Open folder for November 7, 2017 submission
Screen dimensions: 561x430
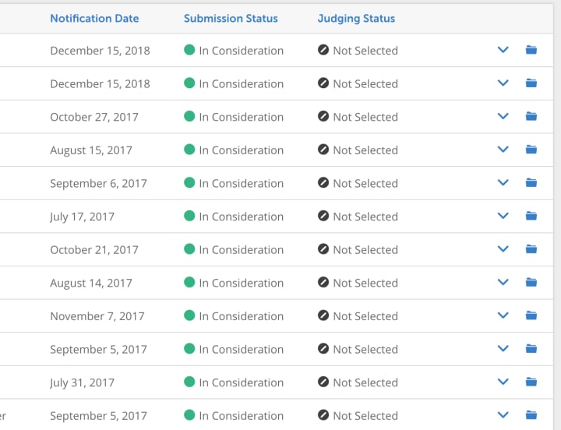pos(531,315)
